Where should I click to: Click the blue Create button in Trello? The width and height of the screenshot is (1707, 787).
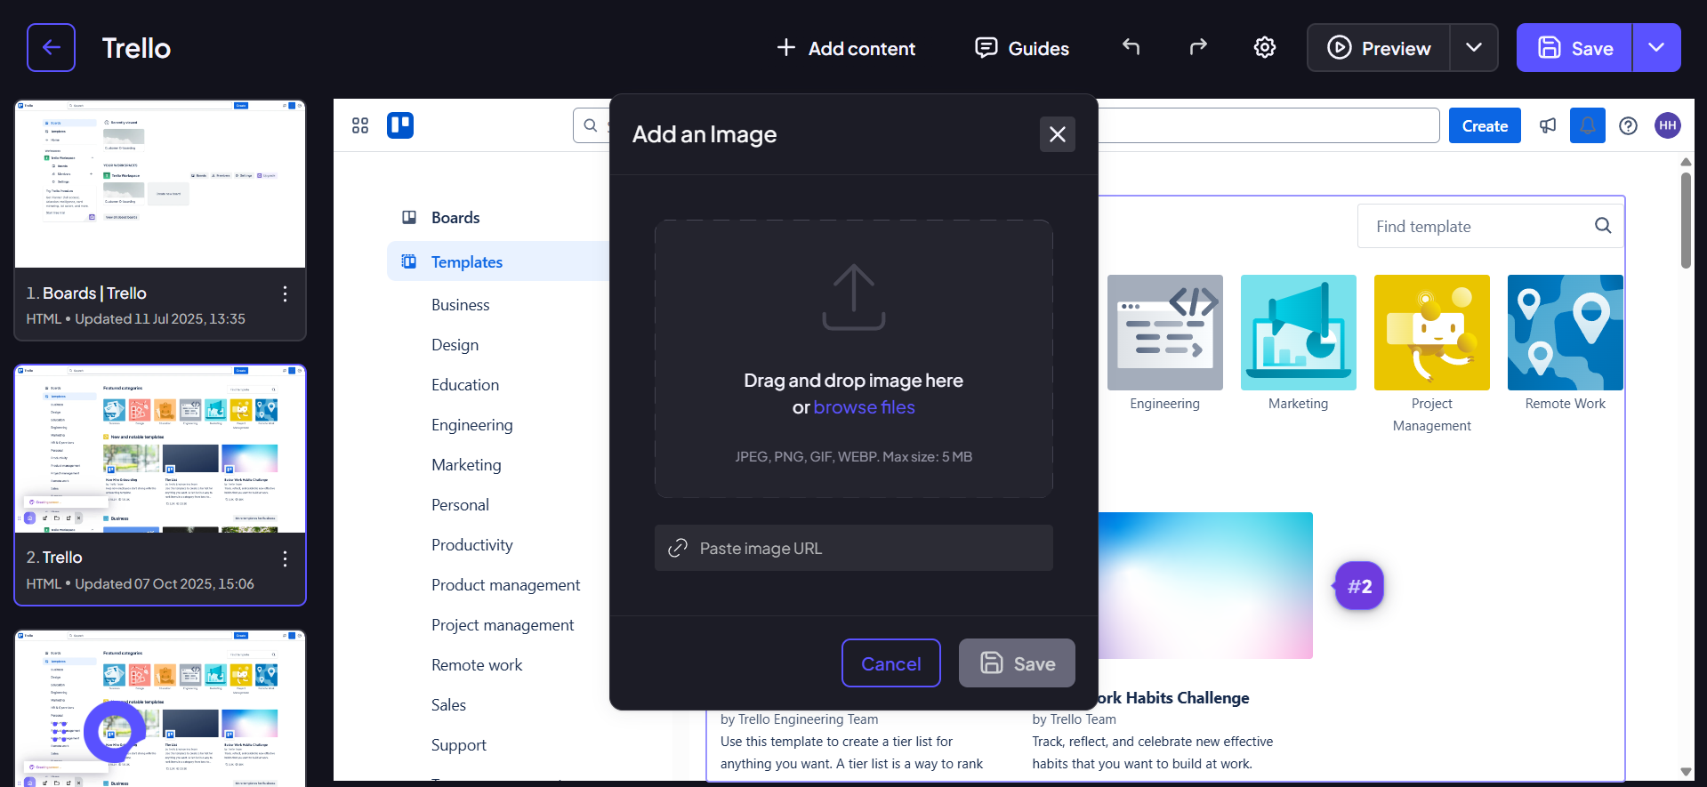(x=1485, y=126)
